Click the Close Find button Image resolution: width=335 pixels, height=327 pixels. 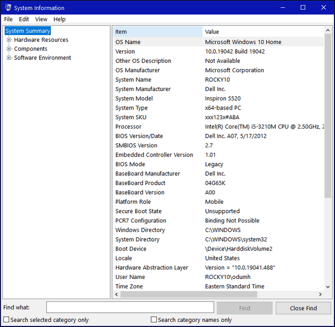point(303,308)
